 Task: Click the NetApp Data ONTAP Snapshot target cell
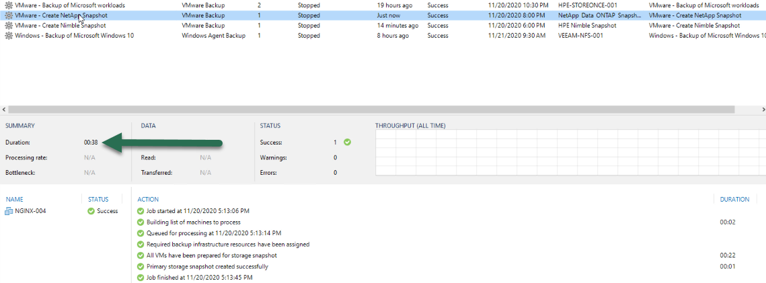(599, 15)
